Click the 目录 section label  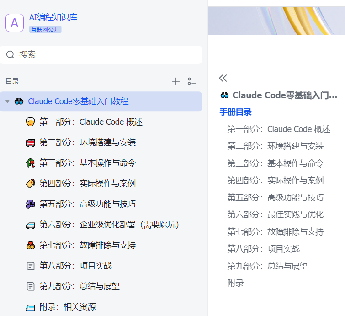click(x=12, y=81)
